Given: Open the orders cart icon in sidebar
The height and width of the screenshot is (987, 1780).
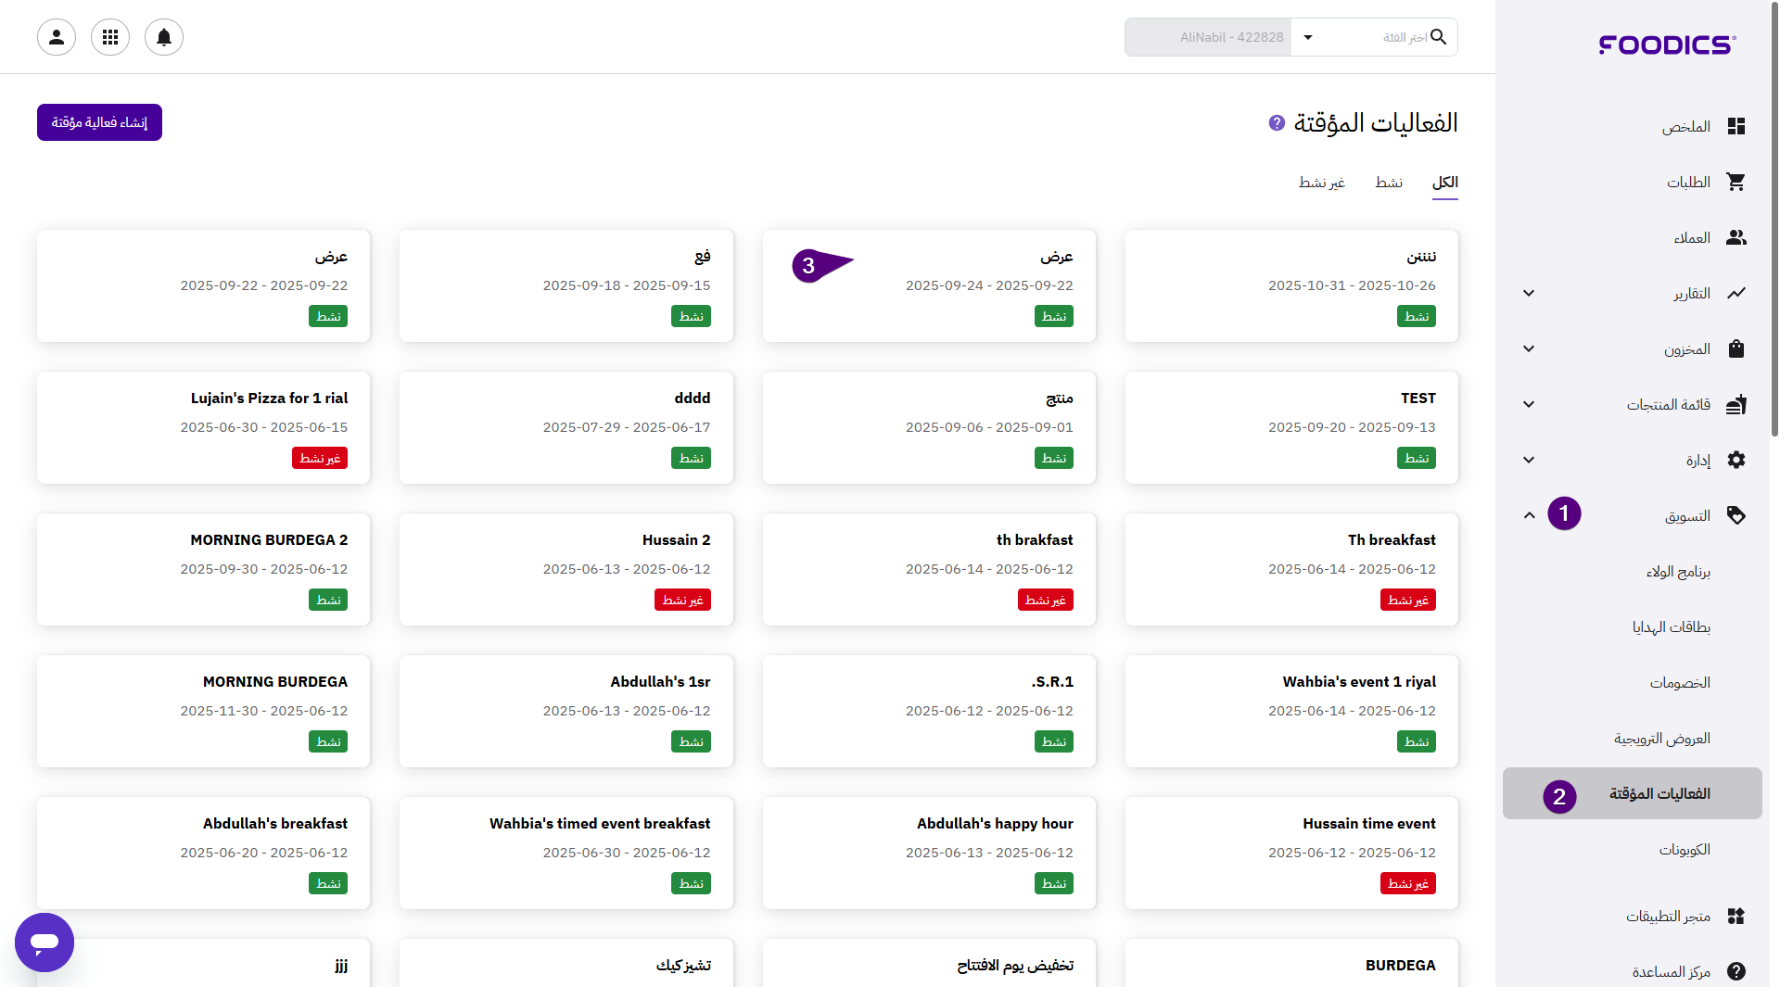Looking at the screenshot, I should click(x=1735, y=183).
